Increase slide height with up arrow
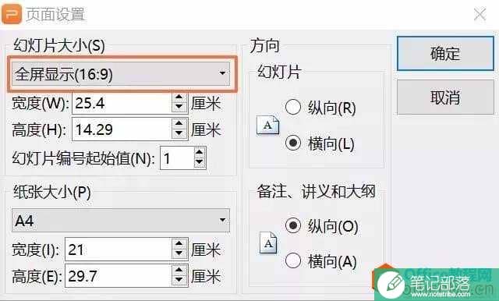This screenshot has height=301, width=499. pos(179,123)
